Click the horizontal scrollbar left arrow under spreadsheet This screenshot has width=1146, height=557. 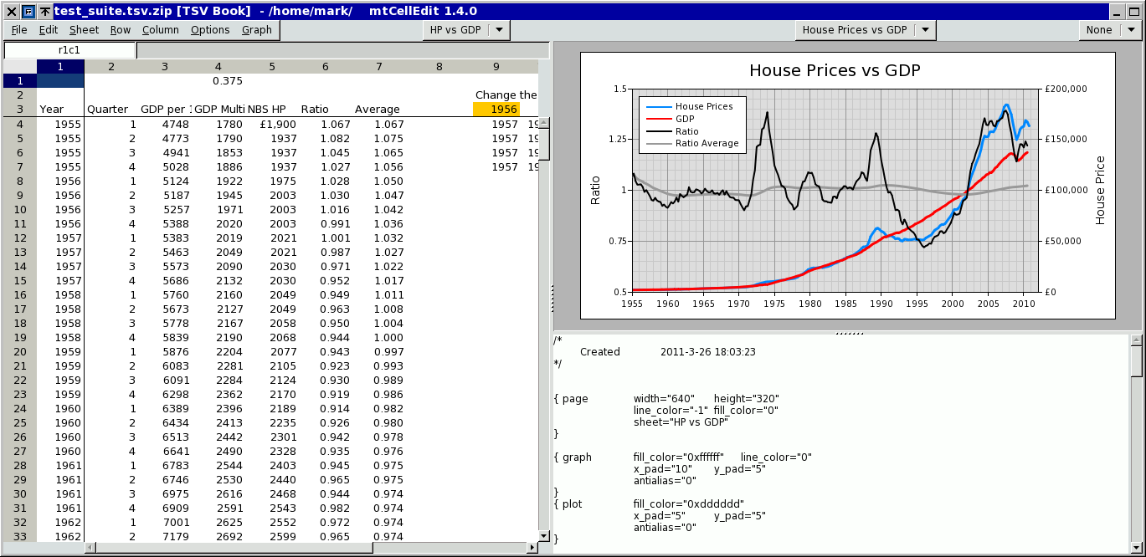point(90,548)
